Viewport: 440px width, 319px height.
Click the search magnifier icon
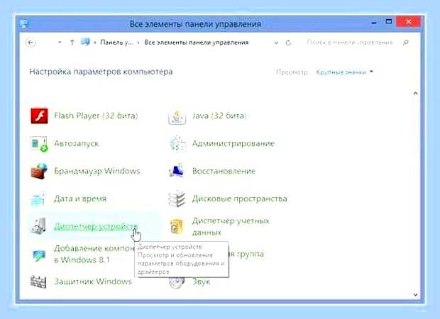point(405,43)
